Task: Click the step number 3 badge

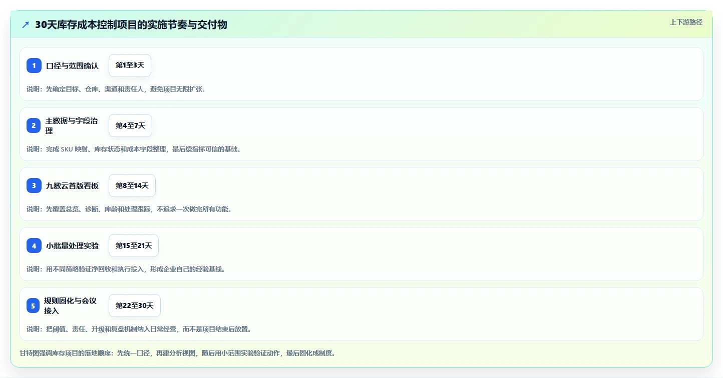Action: click(34, 185)
